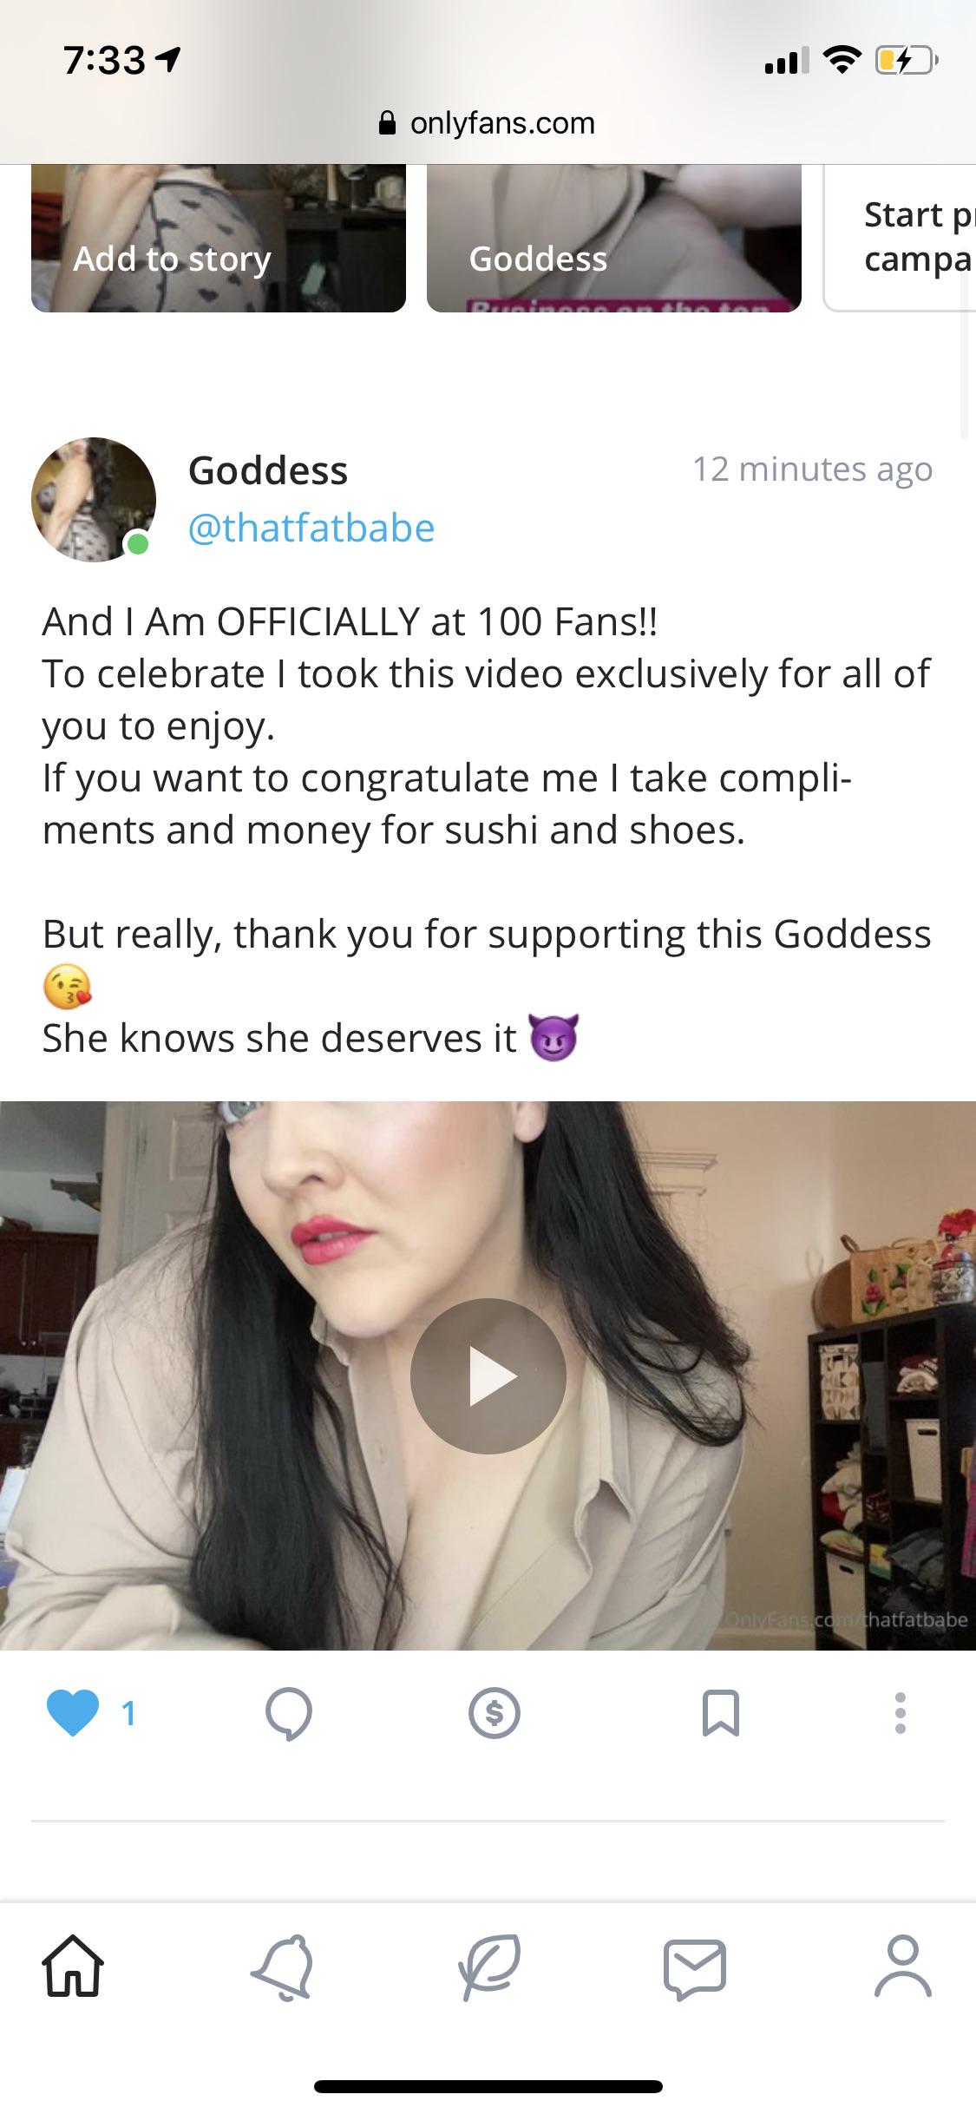Image resolution: width=976 pixels, height=2114 pixels.
Task: Tap the onlyfans.com address bar
Action: [x=488, y=123]
